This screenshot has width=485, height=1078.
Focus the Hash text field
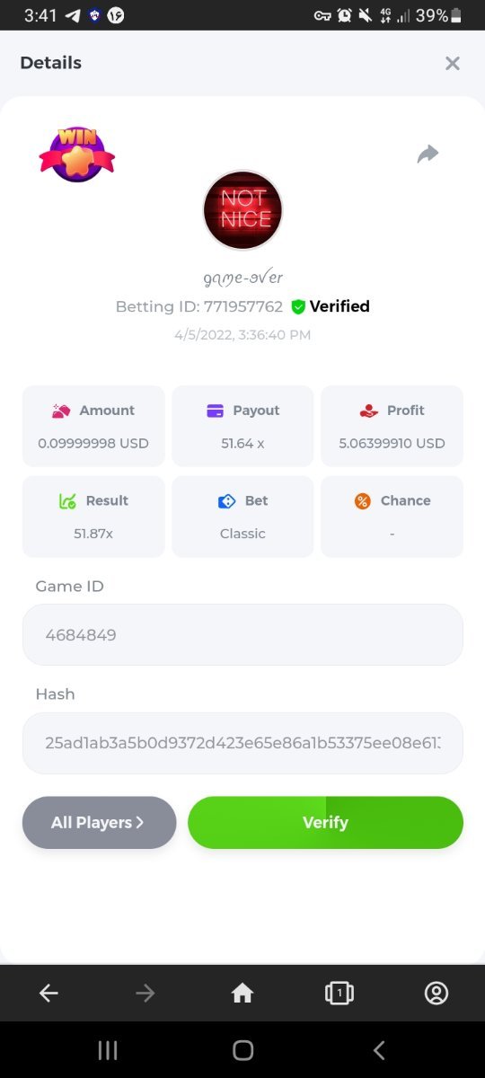(242, 743)
